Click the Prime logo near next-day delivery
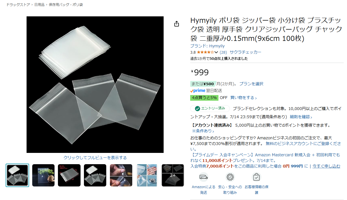Image resolution: width=347 pixels, height=200 pixels. click(x=198, y=91)
